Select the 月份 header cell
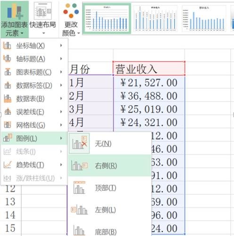Image resolution: width=234 pixels, height=236 pixels. click(x=91, y=69)
